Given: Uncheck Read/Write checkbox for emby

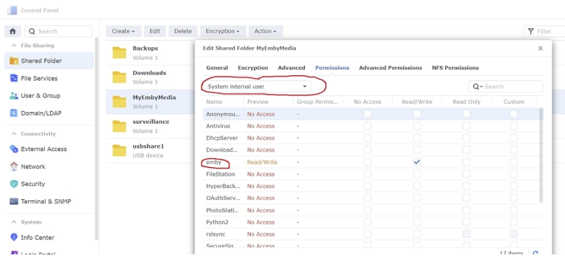Looking at the screenshot, I should (x=417, y=162).
